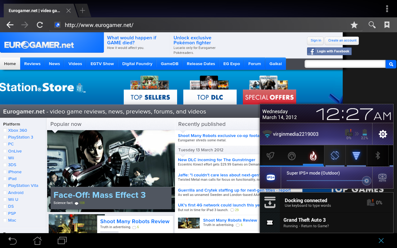
Task: Open the TOP DLC store banner
Action: (210, 97)
